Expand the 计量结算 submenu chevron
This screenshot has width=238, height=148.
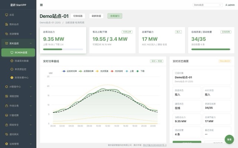[31, 115]
